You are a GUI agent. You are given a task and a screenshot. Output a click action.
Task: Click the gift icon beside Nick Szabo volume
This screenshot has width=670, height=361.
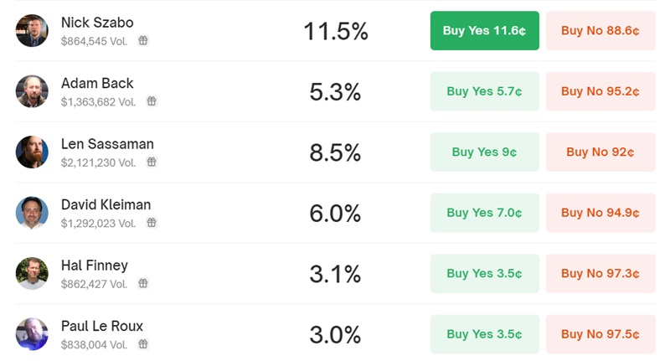(x=143, y=40)
